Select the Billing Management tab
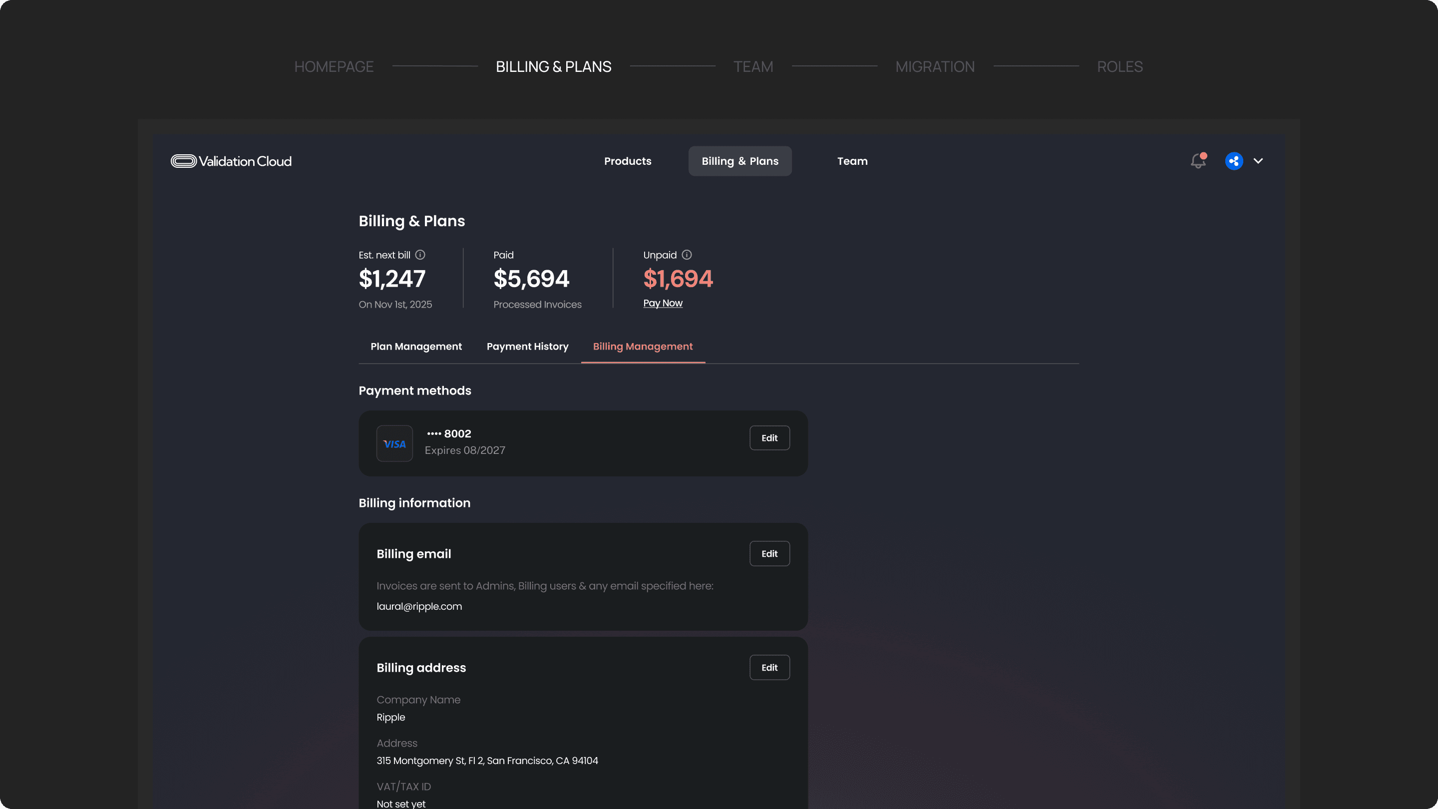The height and width of the screenshot is (809, 1438). [643, 347]
